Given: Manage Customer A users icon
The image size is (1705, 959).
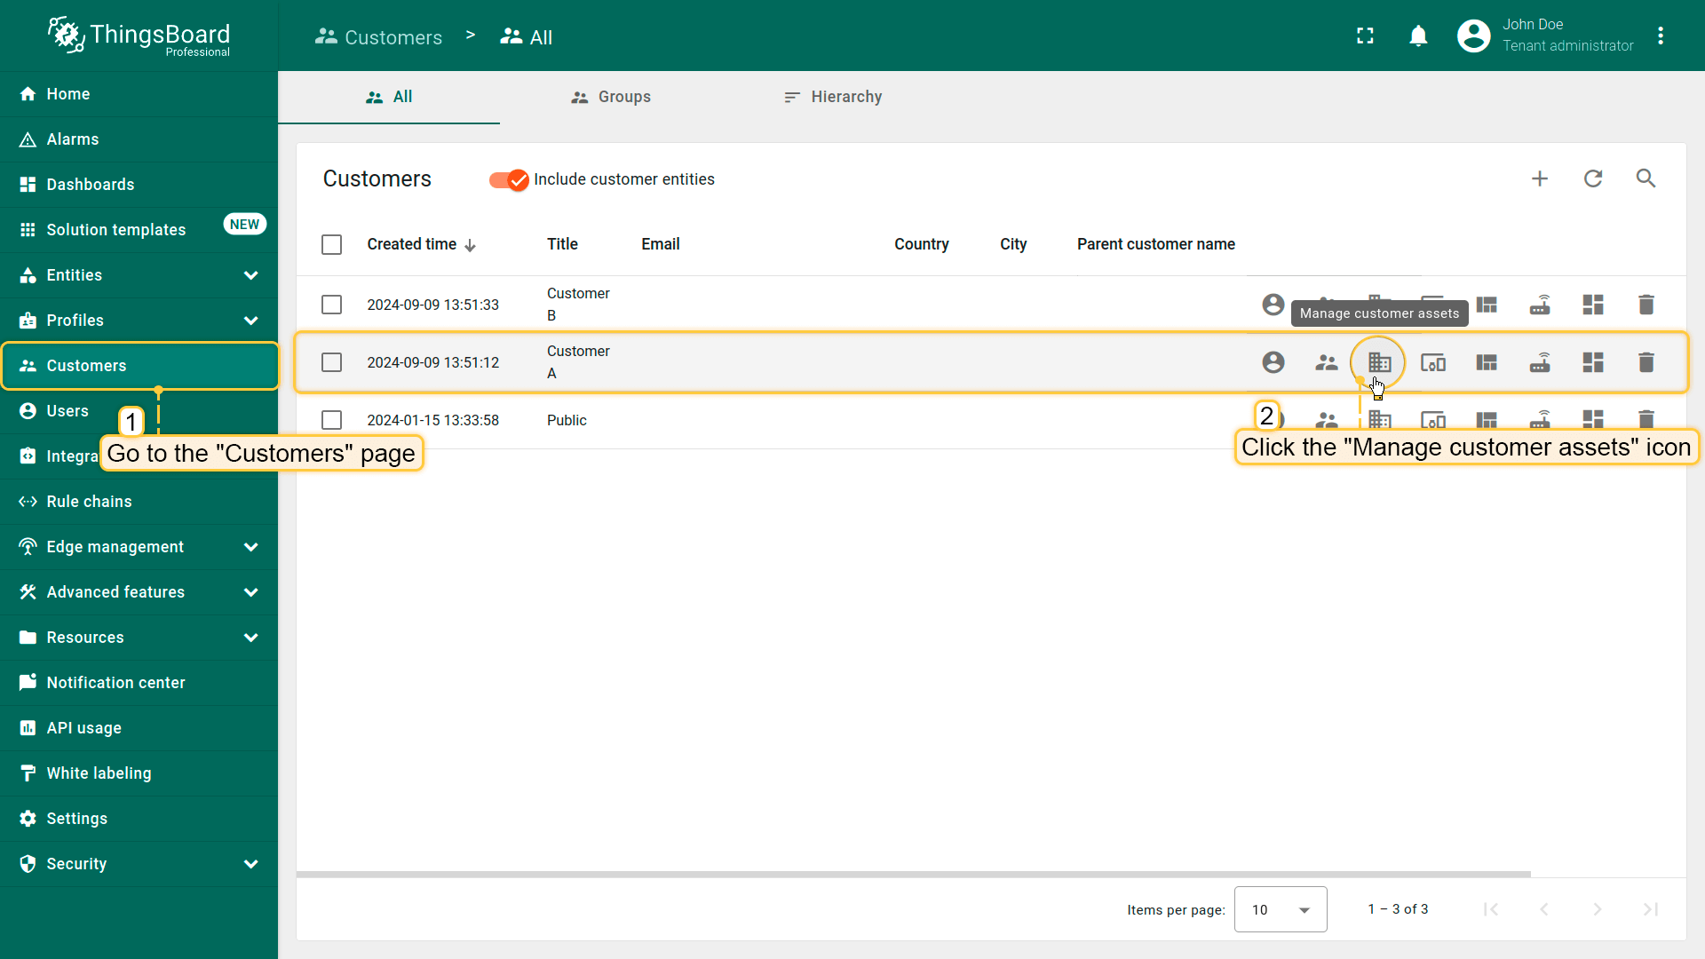Looking at the screenshot, I should coord(1273,362).
